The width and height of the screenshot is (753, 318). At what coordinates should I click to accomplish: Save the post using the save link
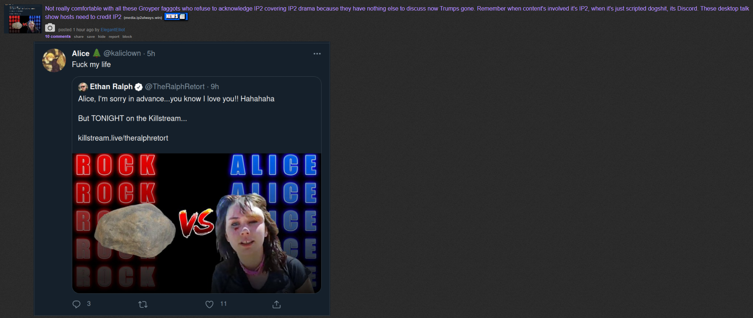coord(91,37)
